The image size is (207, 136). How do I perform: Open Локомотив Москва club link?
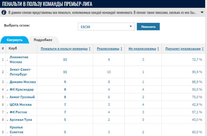19,60
